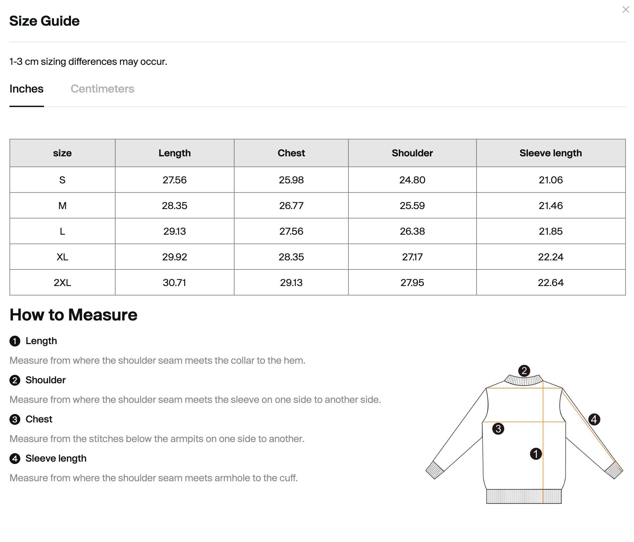
Task: Close the Size Guide dialog
Action: [626, 10]
